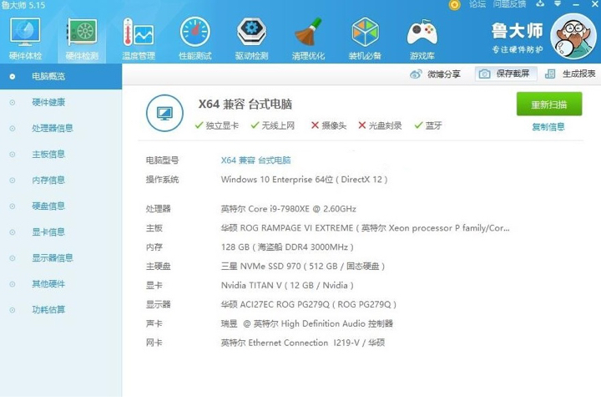Click the 问题反馈 feedback link
The height and width of the screenshot is (397, 601).
pyautogui.click(x=509, y=4)
